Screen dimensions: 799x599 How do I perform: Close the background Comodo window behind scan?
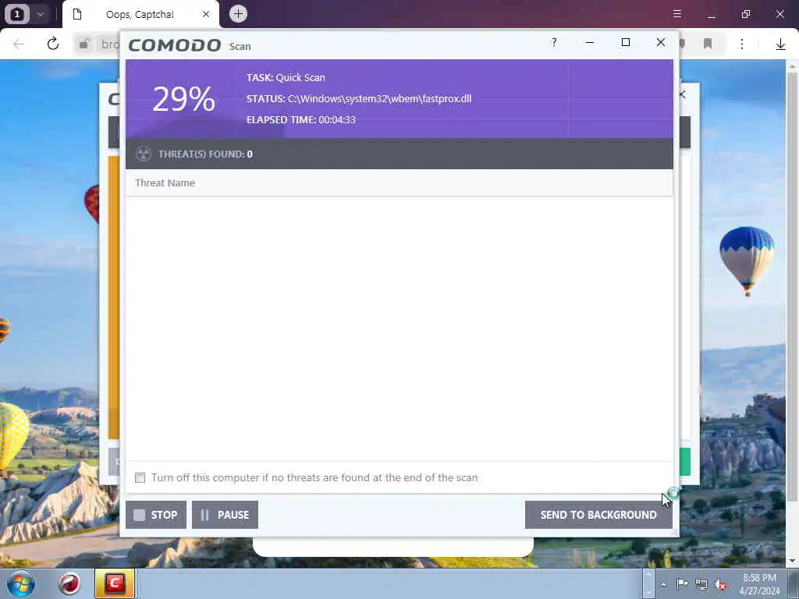[682, 94]
